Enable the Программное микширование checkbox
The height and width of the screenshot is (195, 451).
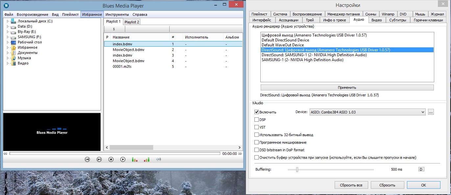pyautogui.click(x=256, y=142)
